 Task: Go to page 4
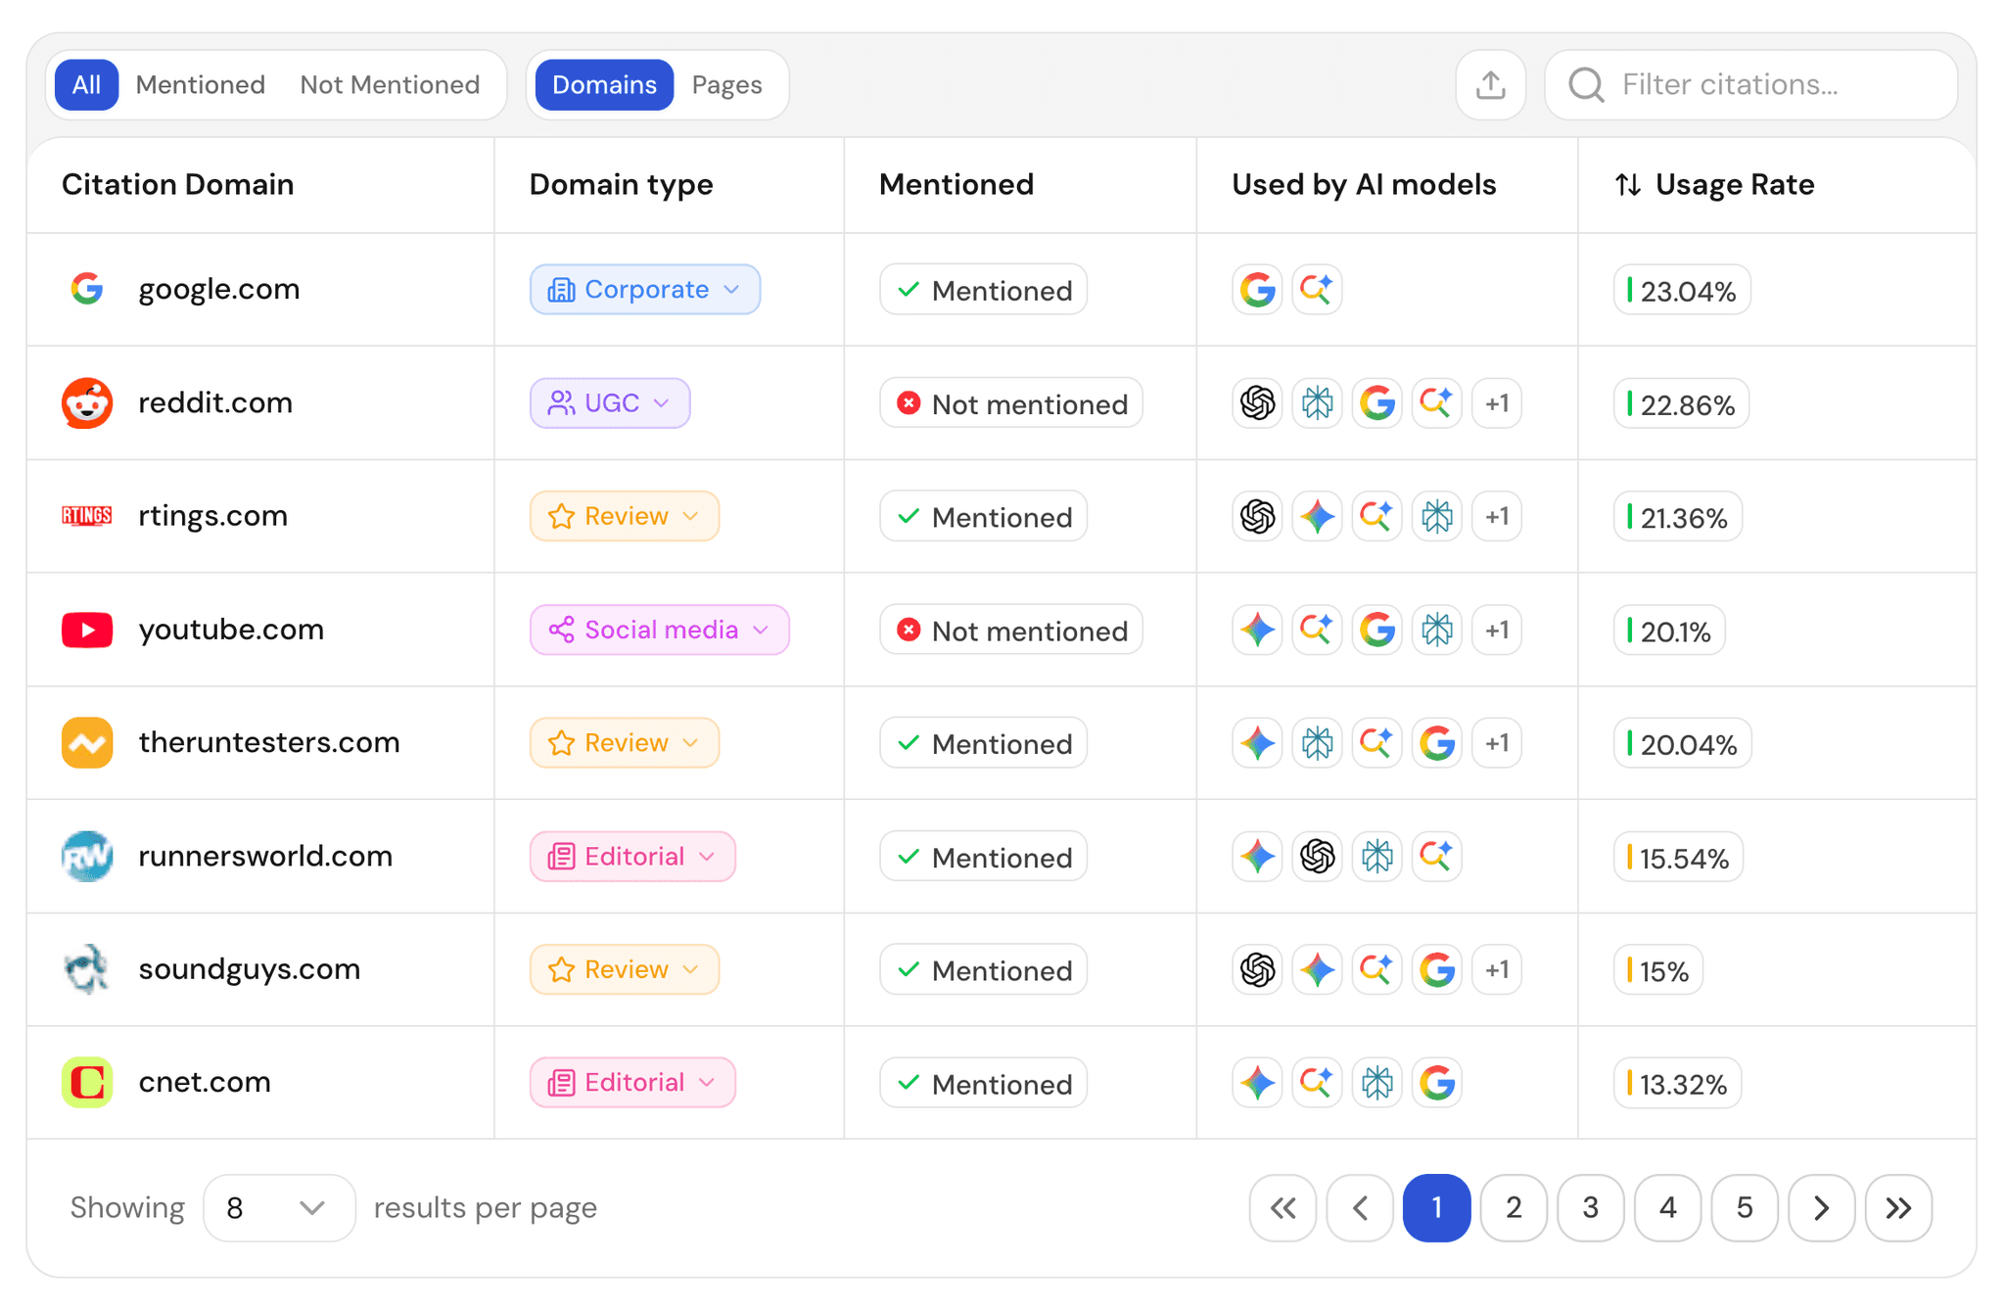pyautogui.click(x=1668, y=1208)
